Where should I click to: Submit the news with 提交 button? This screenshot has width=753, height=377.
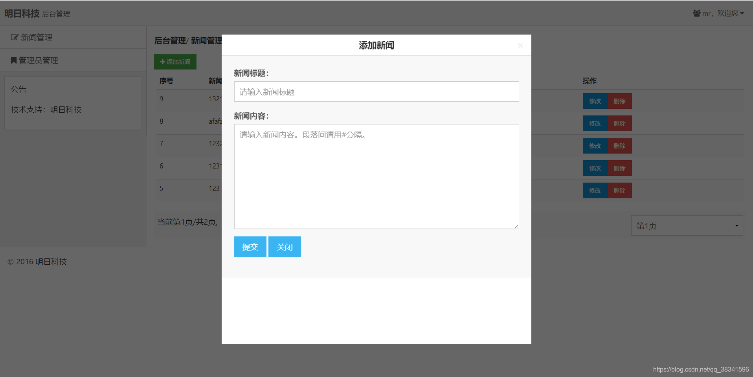tap(250, 247)
